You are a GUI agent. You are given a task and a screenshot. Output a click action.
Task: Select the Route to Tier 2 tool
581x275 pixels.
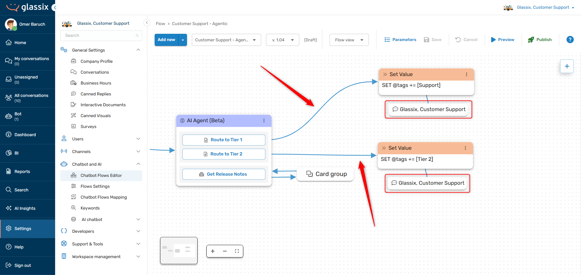(x=224, y=154)
